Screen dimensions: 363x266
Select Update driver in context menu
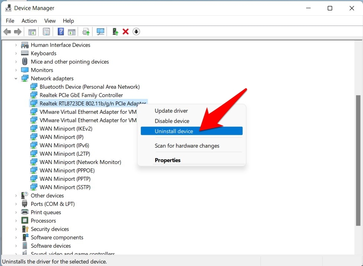(x=171, y=111)
